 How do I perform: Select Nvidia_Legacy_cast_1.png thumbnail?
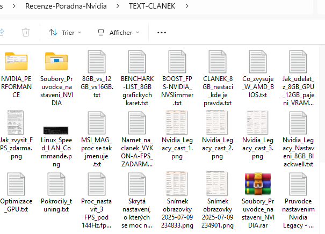pos(177,122)
